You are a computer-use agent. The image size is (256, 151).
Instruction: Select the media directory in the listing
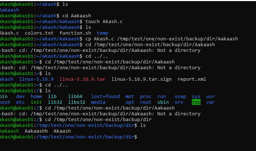coord(98,102)
